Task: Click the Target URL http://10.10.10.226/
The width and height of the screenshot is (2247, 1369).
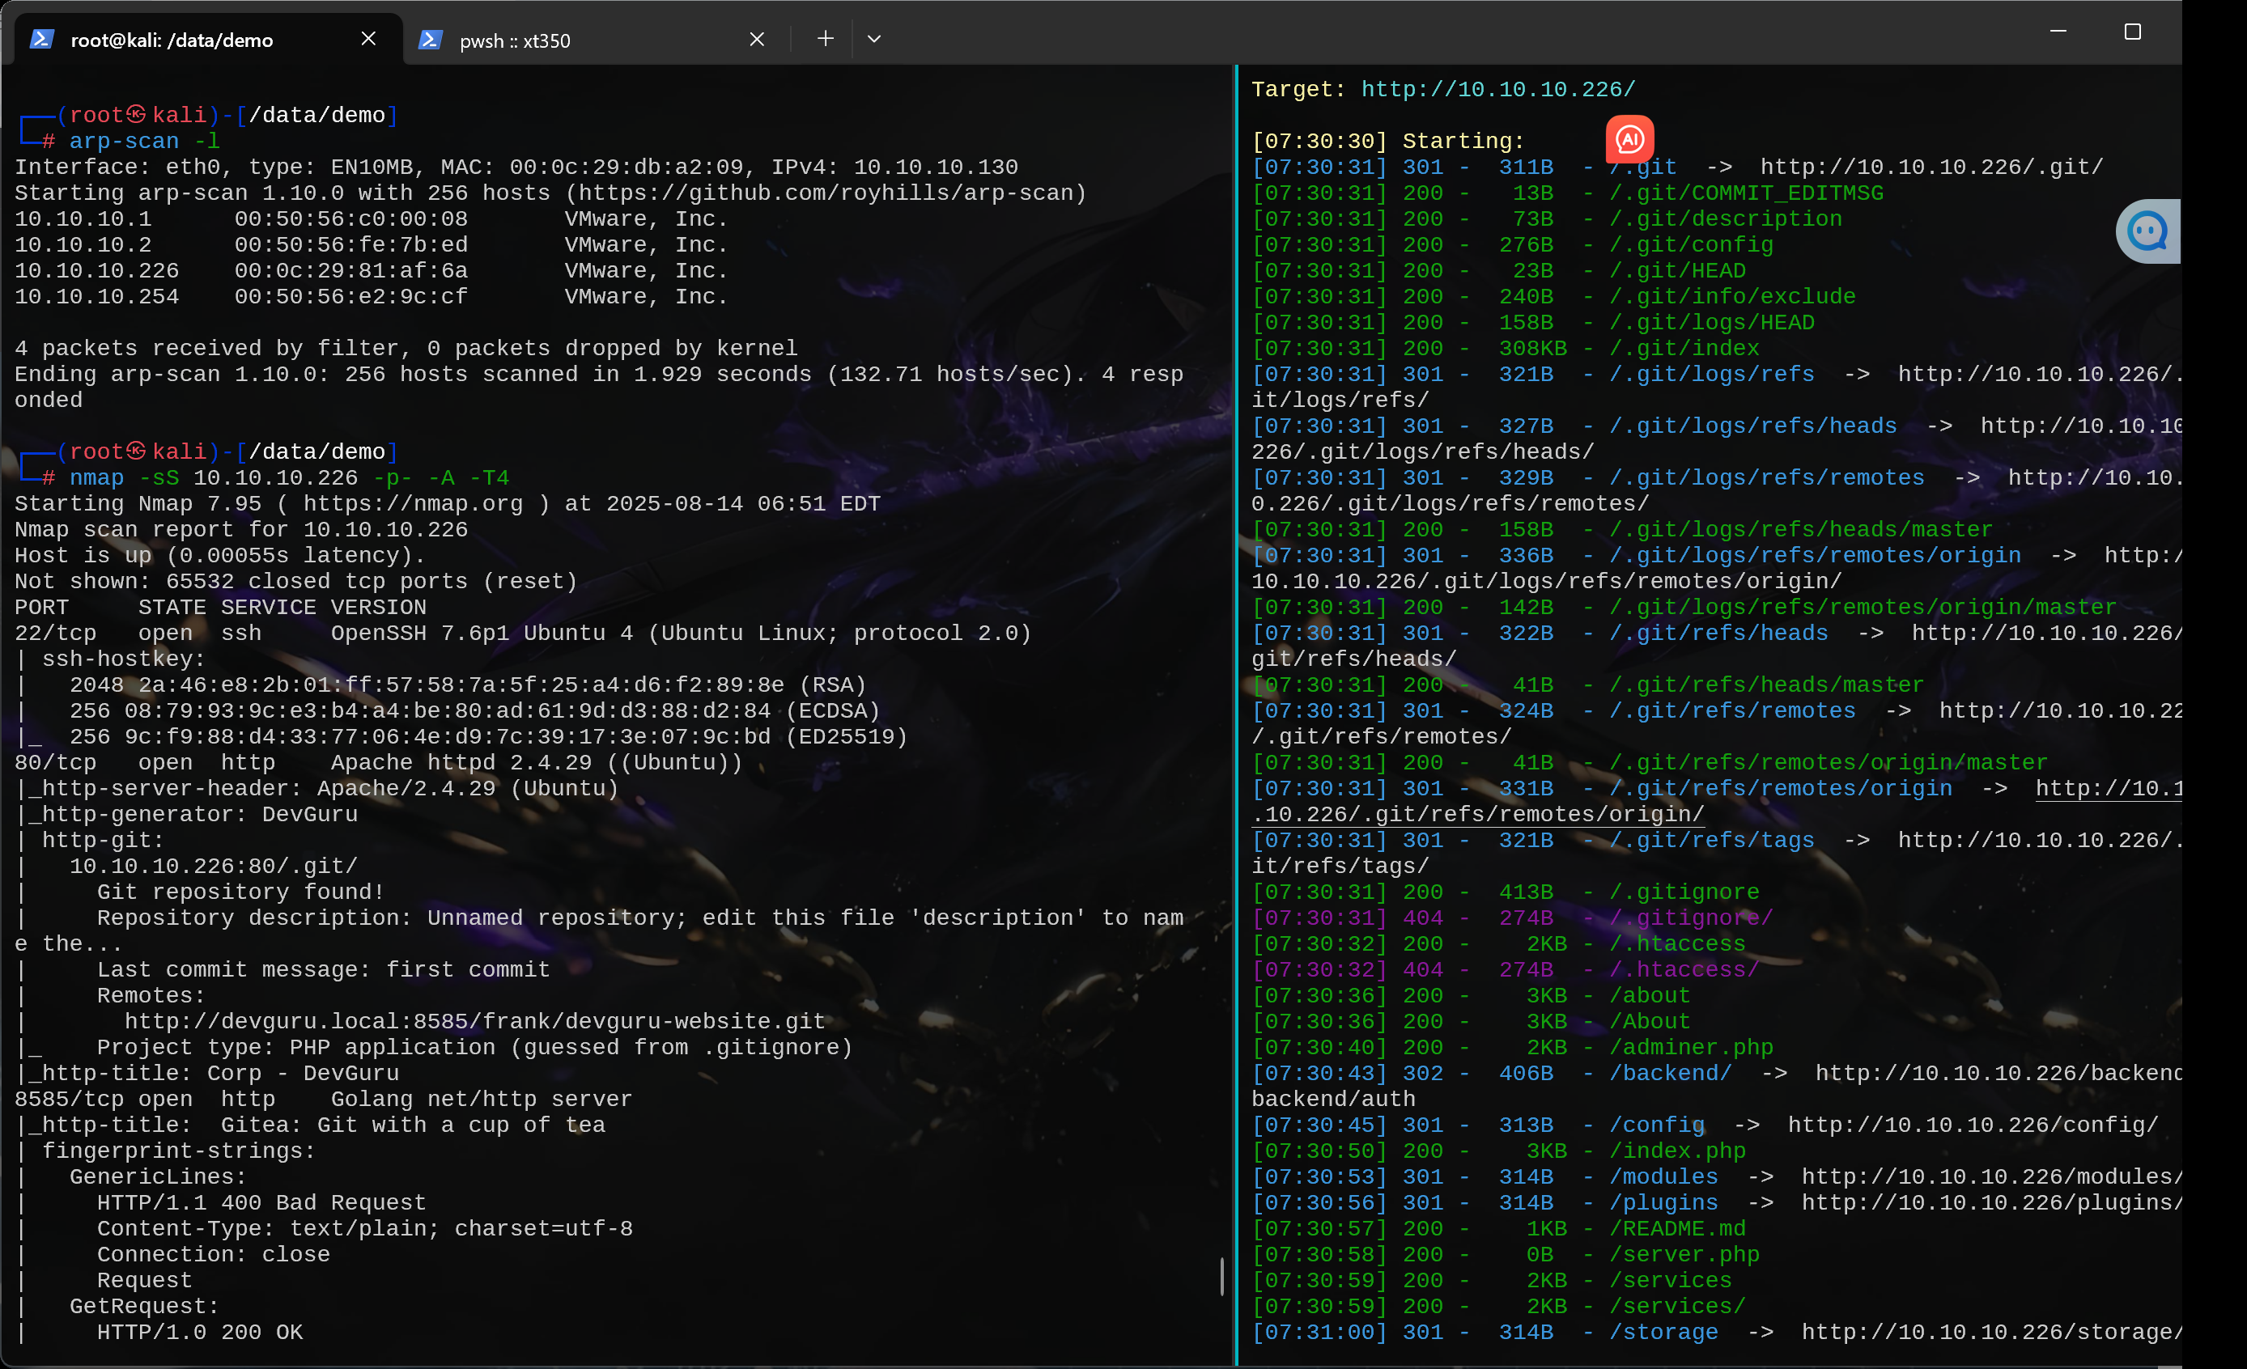Action: point(1496,88)
